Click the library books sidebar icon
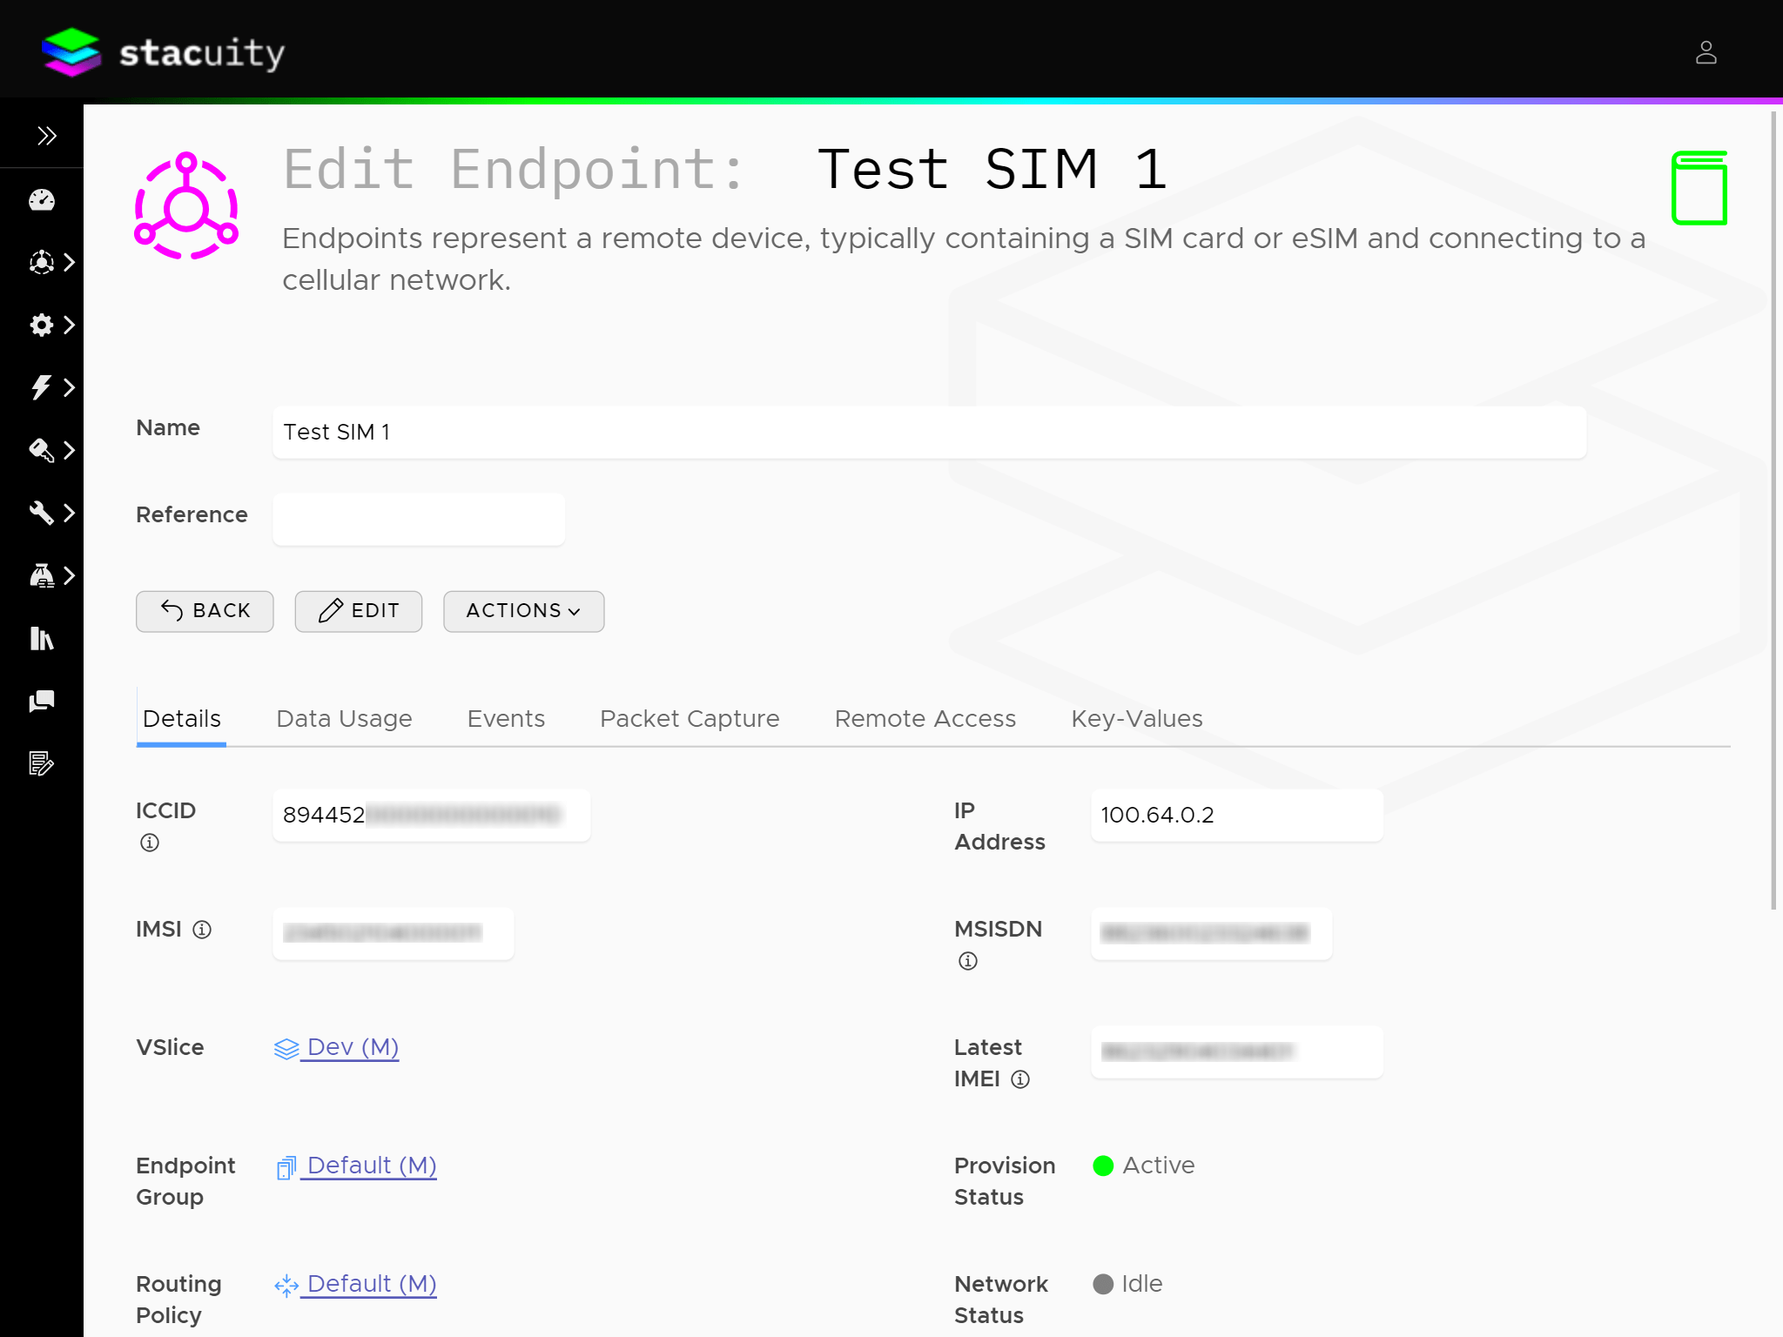 [x=42, y=638]
